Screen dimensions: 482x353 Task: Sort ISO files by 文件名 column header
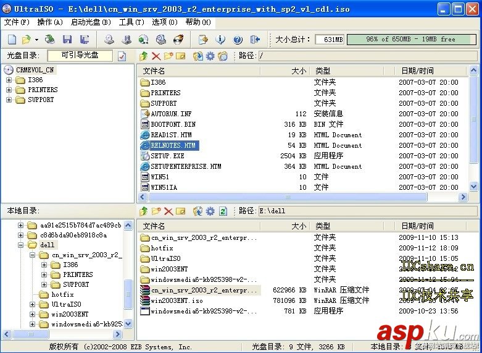(x=199, y=71)
